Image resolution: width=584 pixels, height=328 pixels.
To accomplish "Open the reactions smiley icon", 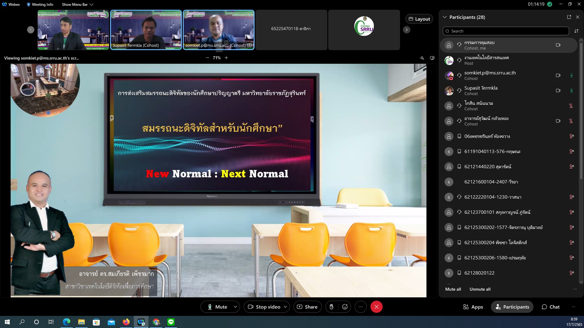I will pyautogui.click(x=345, y=307).
